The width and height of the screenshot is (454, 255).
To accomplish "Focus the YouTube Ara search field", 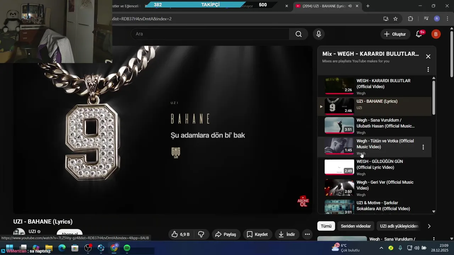I will [210, 34].
